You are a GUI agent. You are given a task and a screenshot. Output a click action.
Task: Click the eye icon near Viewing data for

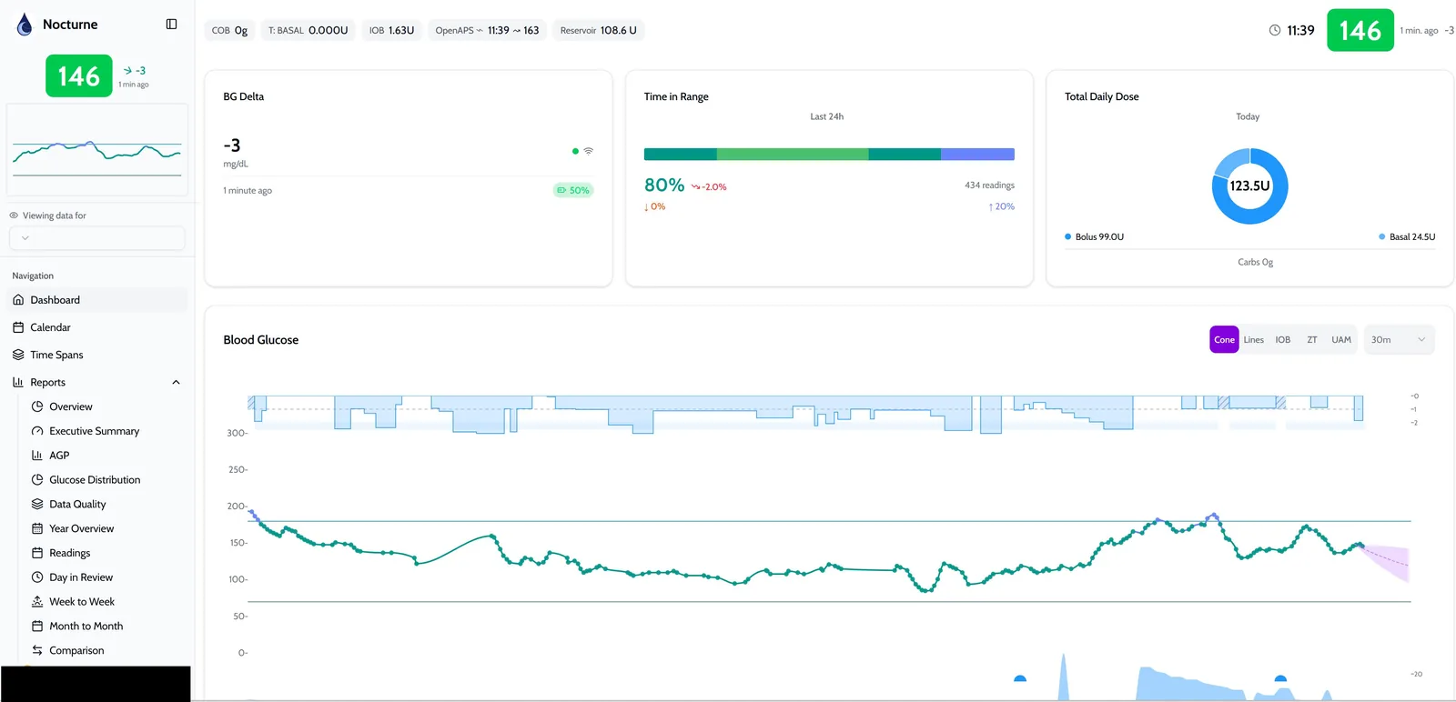click(x=14, y=216)
